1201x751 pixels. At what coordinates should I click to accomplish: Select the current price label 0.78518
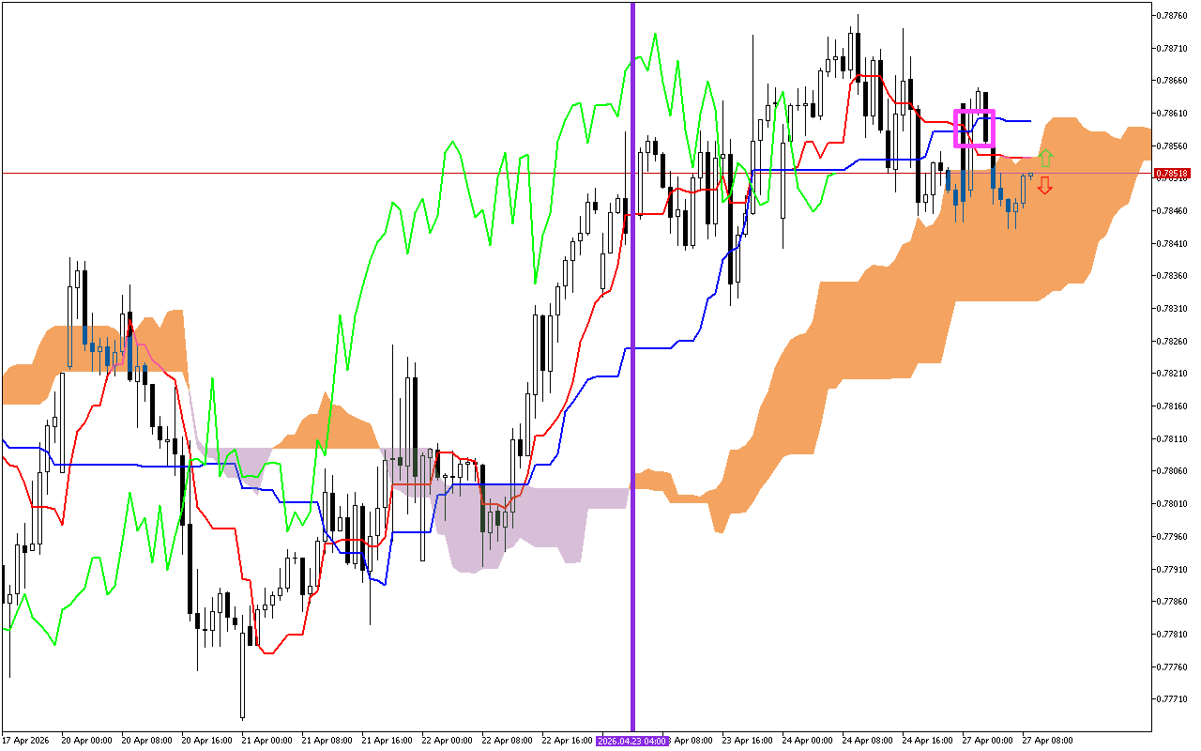[x=1174, y=173]
